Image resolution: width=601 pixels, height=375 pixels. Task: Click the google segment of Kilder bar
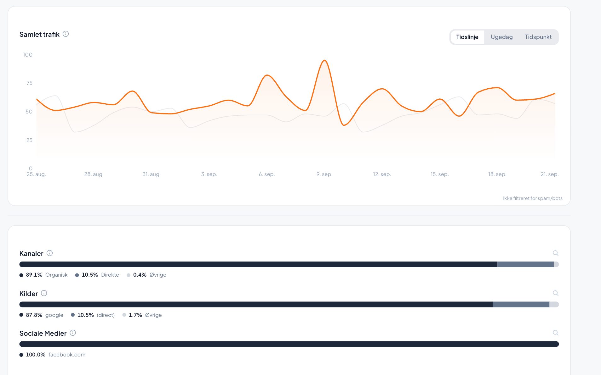tap(256, 304)
